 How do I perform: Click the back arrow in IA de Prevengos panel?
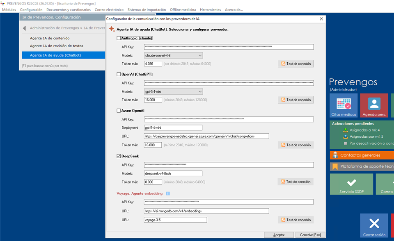click(24, 28)
